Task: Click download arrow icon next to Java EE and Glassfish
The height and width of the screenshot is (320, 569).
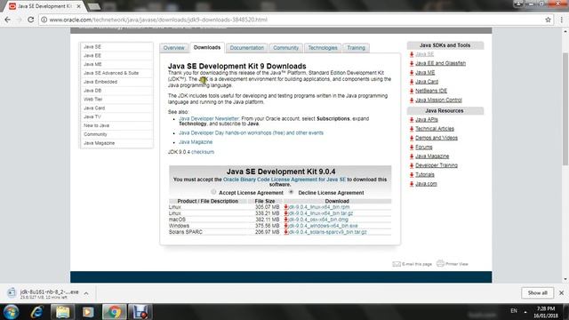Action: tap(412, 63)
